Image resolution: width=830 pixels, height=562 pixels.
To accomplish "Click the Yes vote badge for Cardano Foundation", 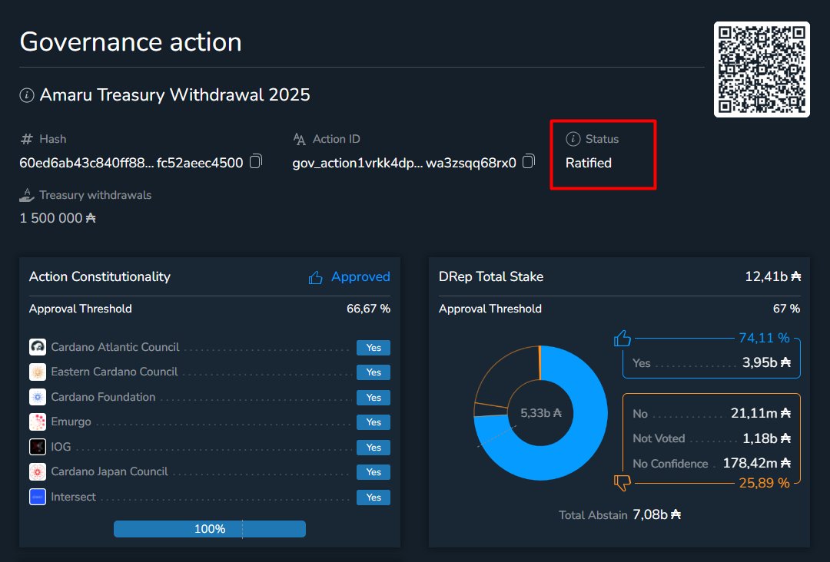I will (x=373, y=397).
